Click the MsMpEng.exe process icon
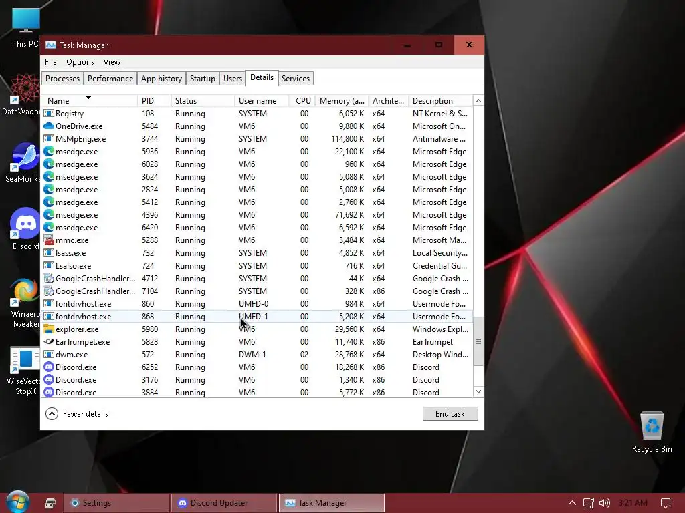Viewport: 685px width, 513px height. pos(48,139)
